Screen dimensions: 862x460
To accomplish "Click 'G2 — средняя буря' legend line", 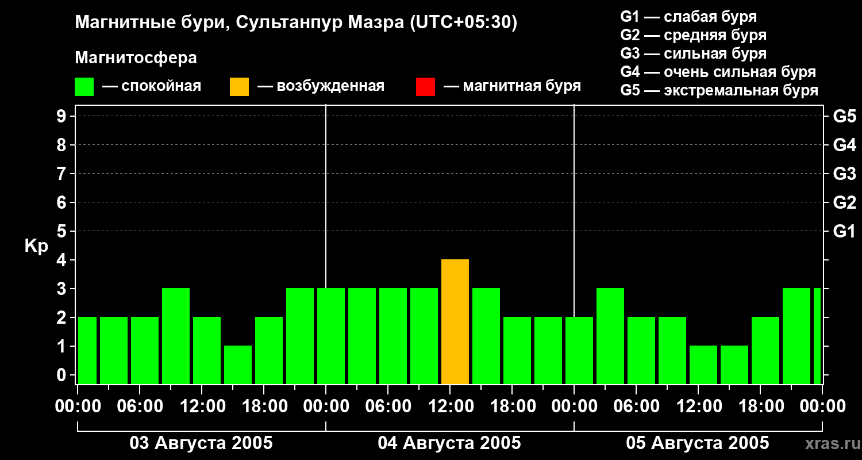I will pos(694,35).
